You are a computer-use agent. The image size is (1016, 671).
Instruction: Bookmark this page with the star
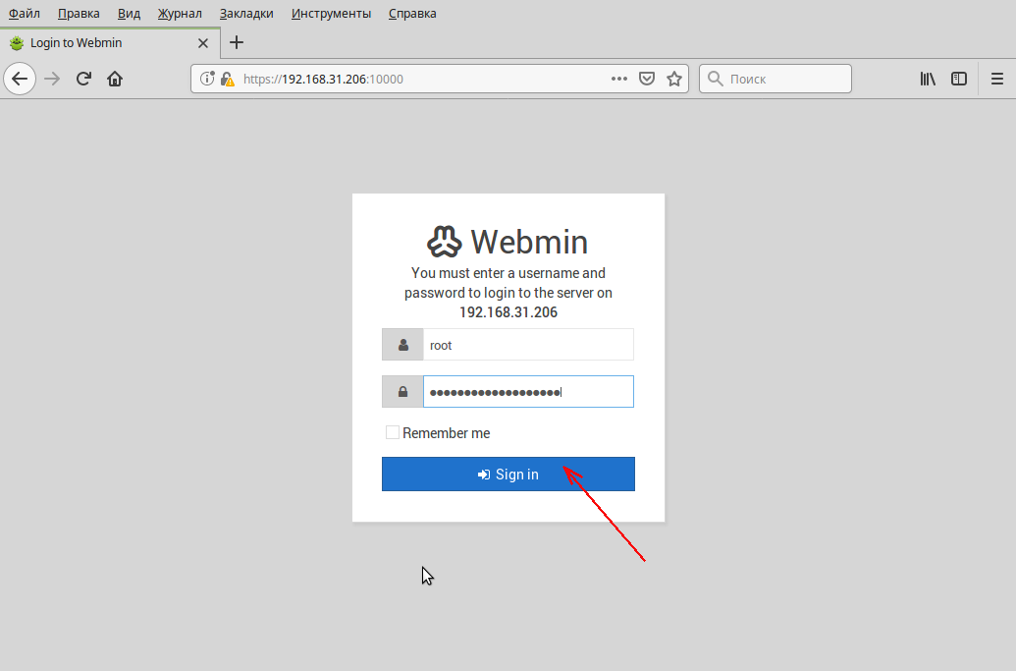(x=674, y=80)
